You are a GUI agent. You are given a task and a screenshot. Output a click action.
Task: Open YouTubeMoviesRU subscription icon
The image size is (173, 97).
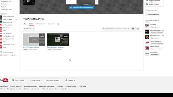click(1, 39)
